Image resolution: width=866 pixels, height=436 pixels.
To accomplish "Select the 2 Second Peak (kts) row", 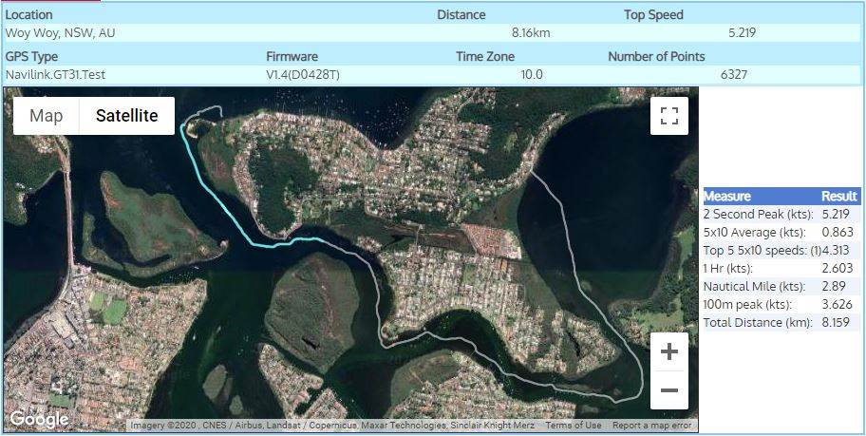I will [781, 214].
